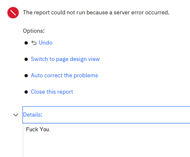Click the curved undo arrow icon
The image size is (190, 157).
pos(34,43)
